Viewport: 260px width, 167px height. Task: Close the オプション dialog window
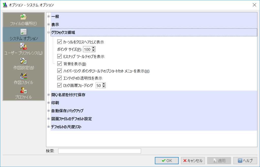click(x=254, y=5)
